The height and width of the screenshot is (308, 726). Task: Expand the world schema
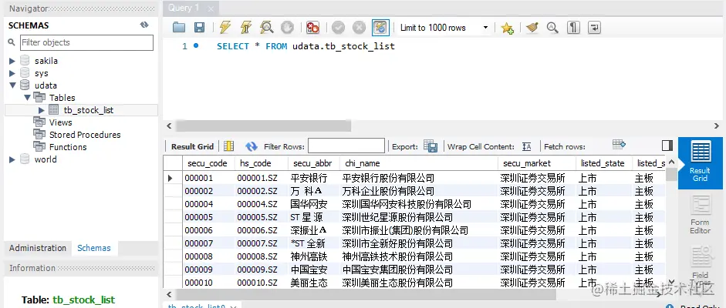pyautogui.click(x=12, y=159)
